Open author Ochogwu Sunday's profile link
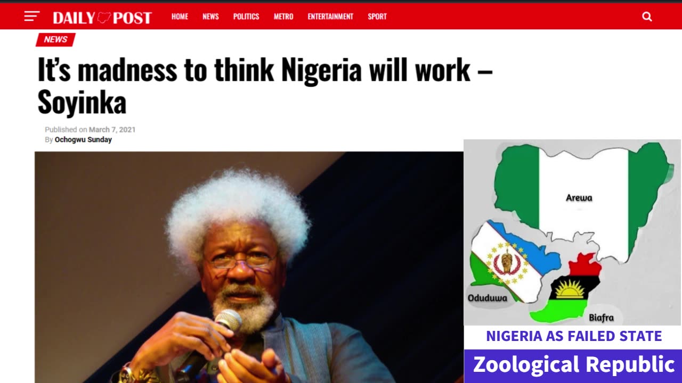The height and width of the screenshot is (383, 682). point(83,140)
